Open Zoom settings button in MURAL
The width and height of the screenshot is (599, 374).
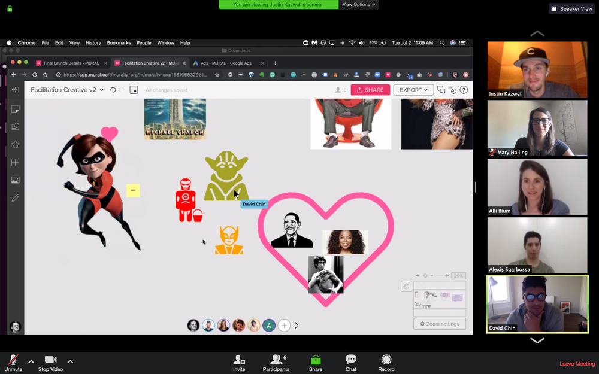pos(440,324)
